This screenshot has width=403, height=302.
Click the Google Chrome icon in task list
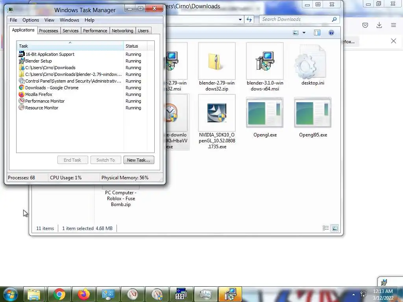pos(22,88)
